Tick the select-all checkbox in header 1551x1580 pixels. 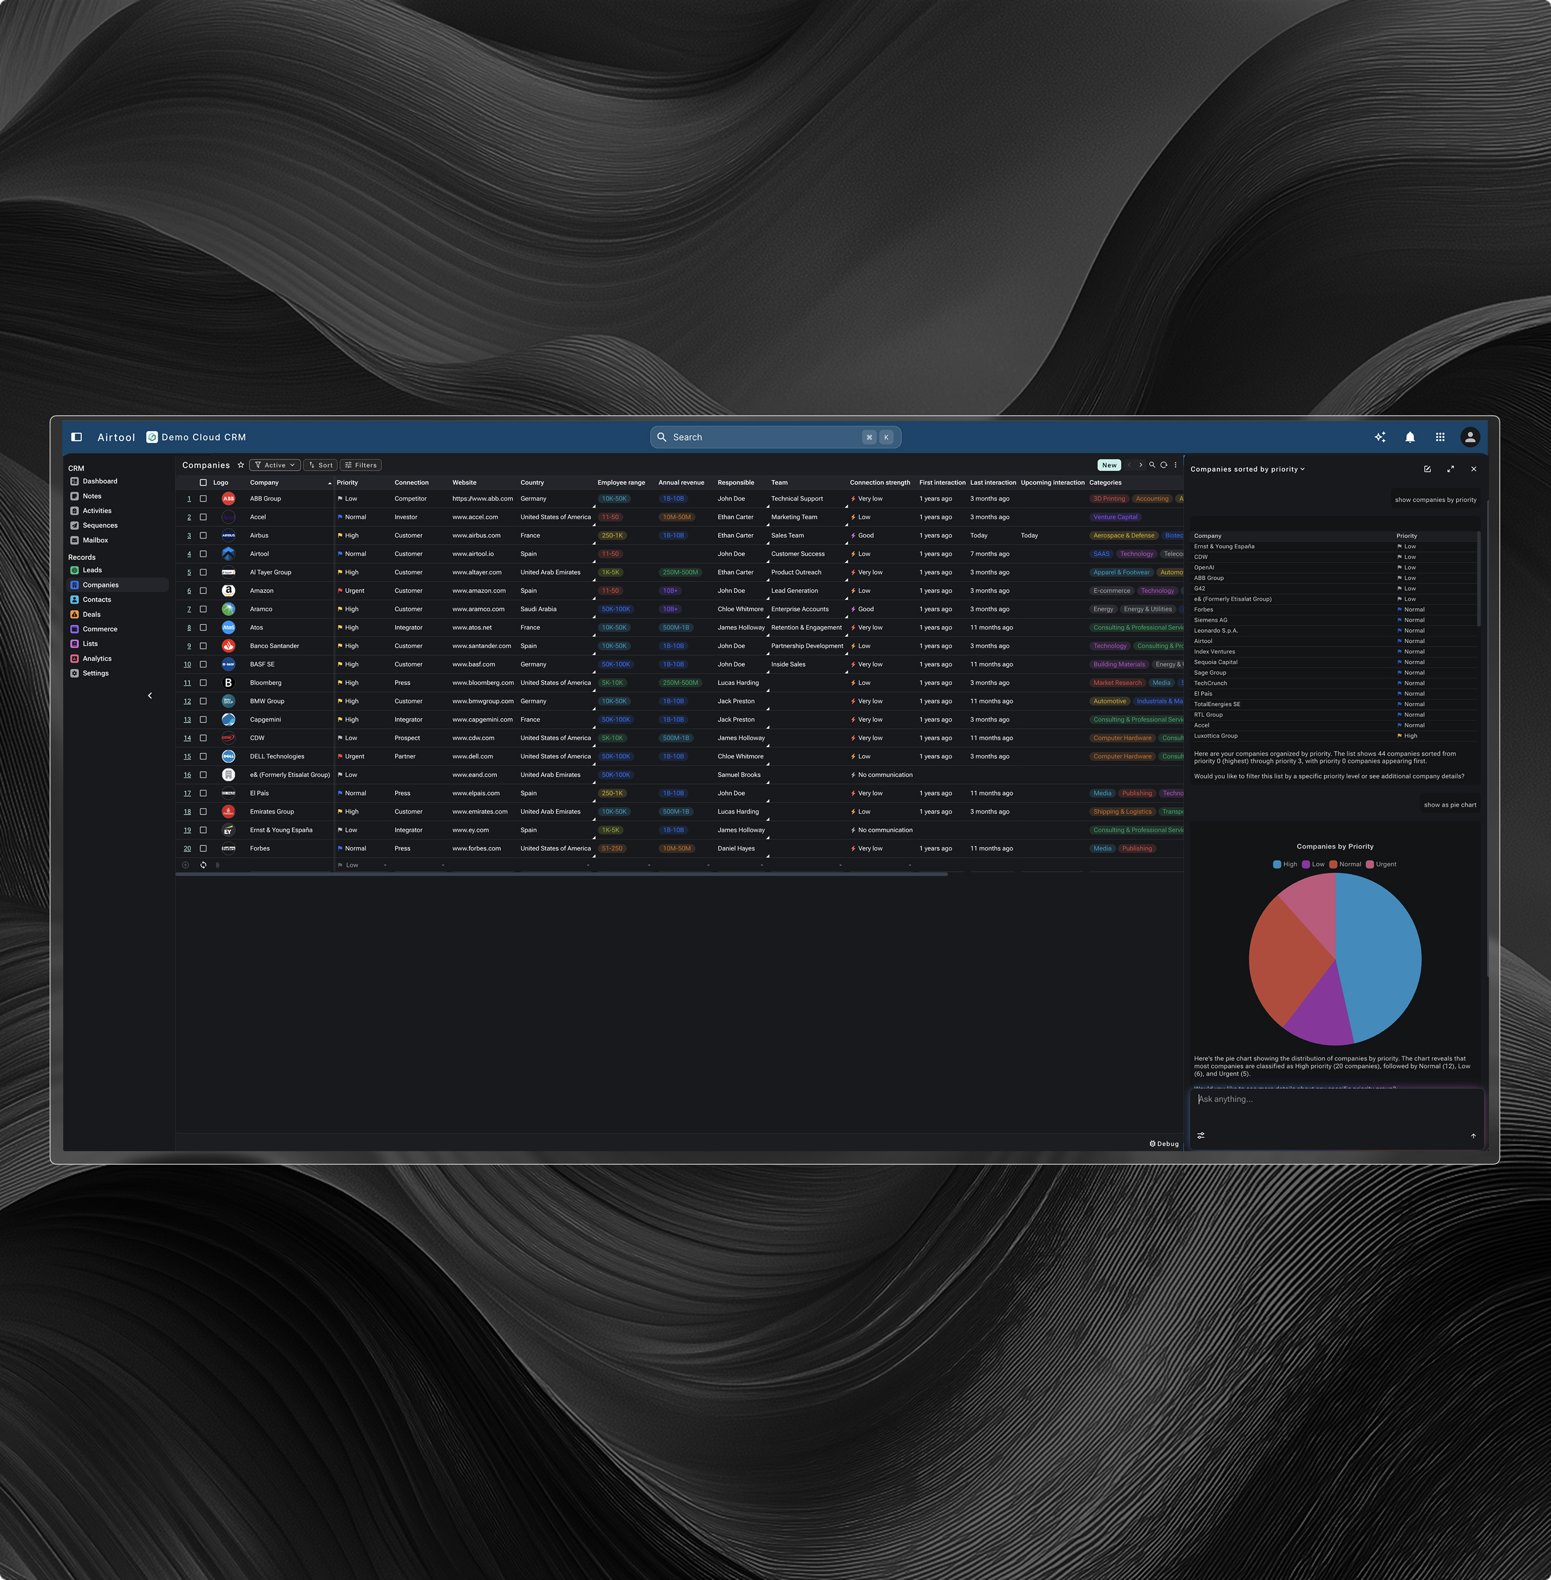click(204, 482)
